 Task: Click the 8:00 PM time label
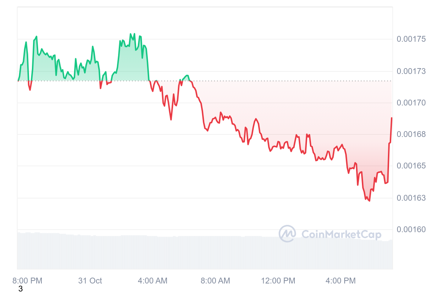point(27,281)
